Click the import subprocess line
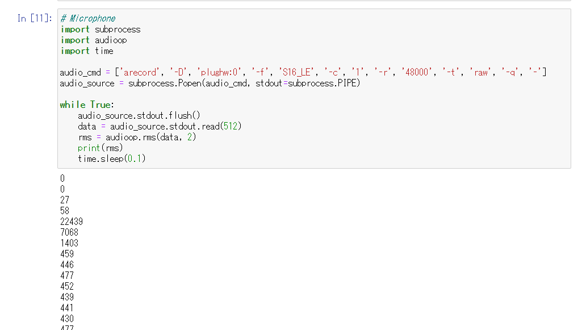The image size is (582, 330). (101, 30)
